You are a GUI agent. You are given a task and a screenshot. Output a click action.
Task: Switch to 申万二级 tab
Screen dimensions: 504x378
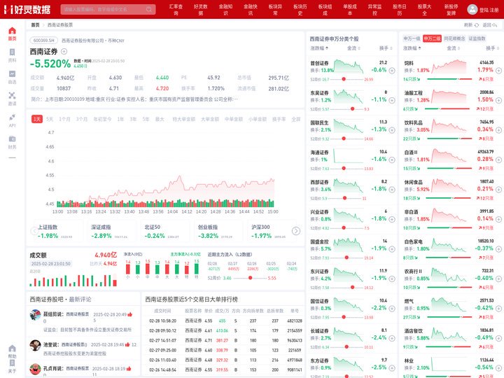[x=432, y=38]
